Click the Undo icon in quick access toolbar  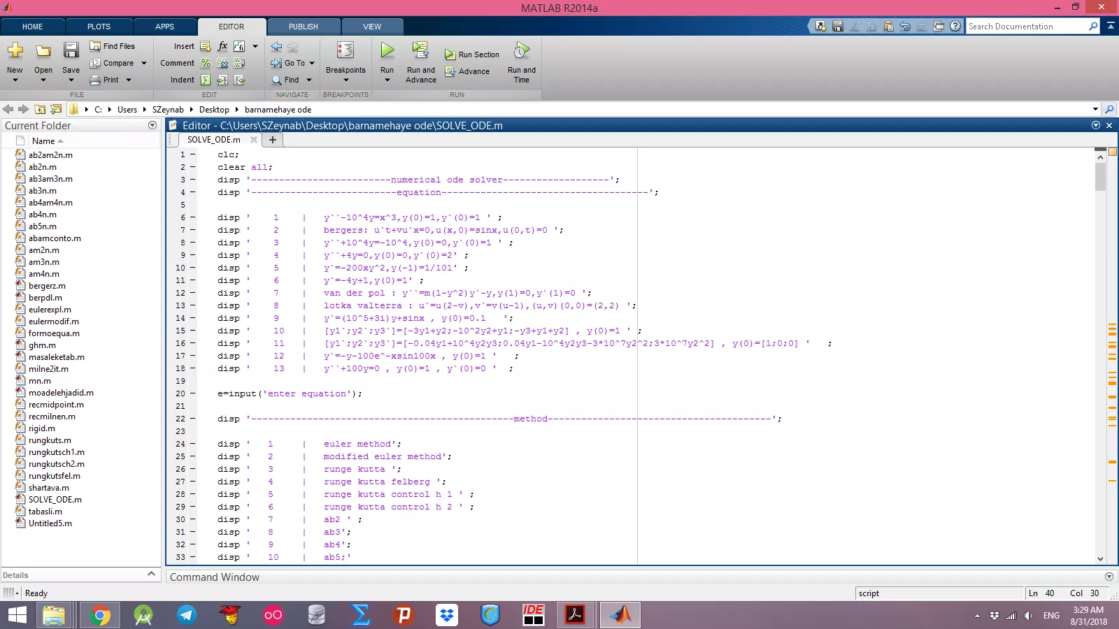click(x=905, y=27)
